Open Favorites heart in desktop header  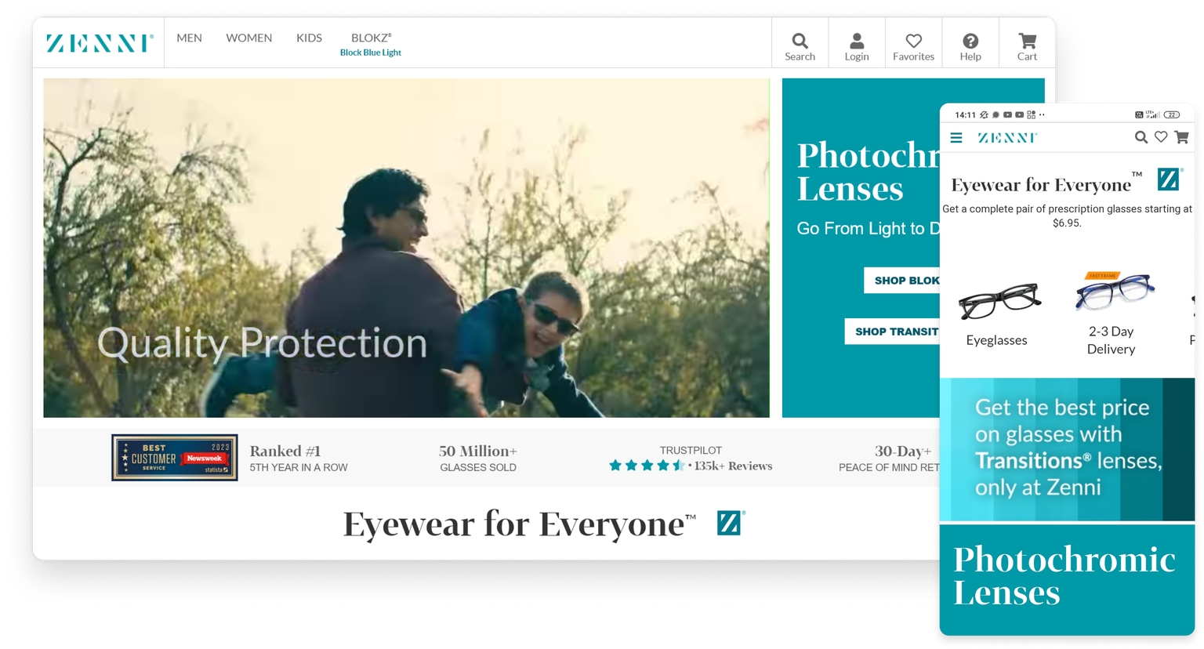[913, 46]
